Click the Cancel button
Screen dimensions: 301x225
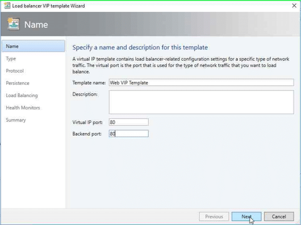click(x=279, y=216)
